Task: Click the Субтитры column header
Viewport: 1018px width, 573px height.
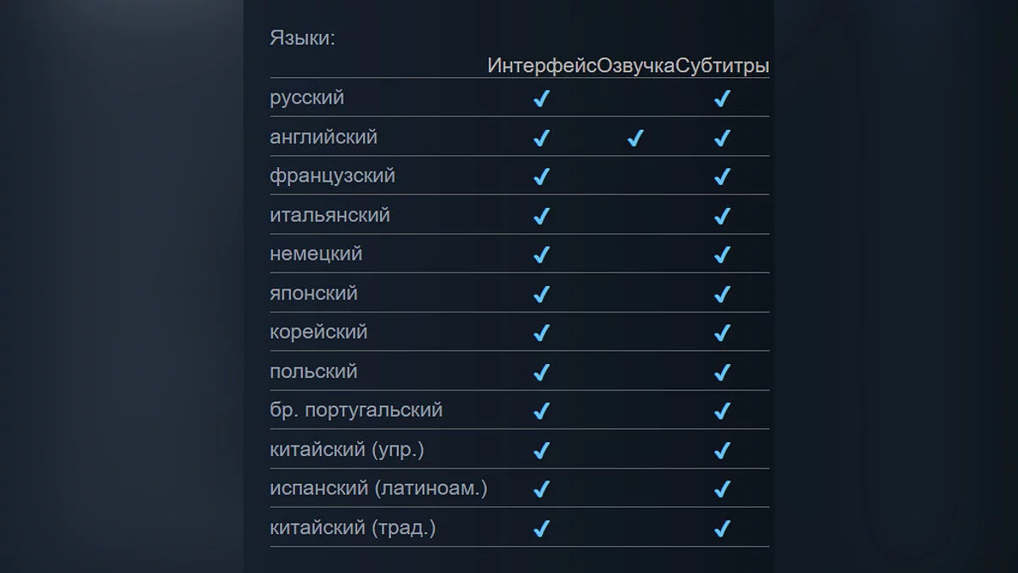Action: [723, 66]
